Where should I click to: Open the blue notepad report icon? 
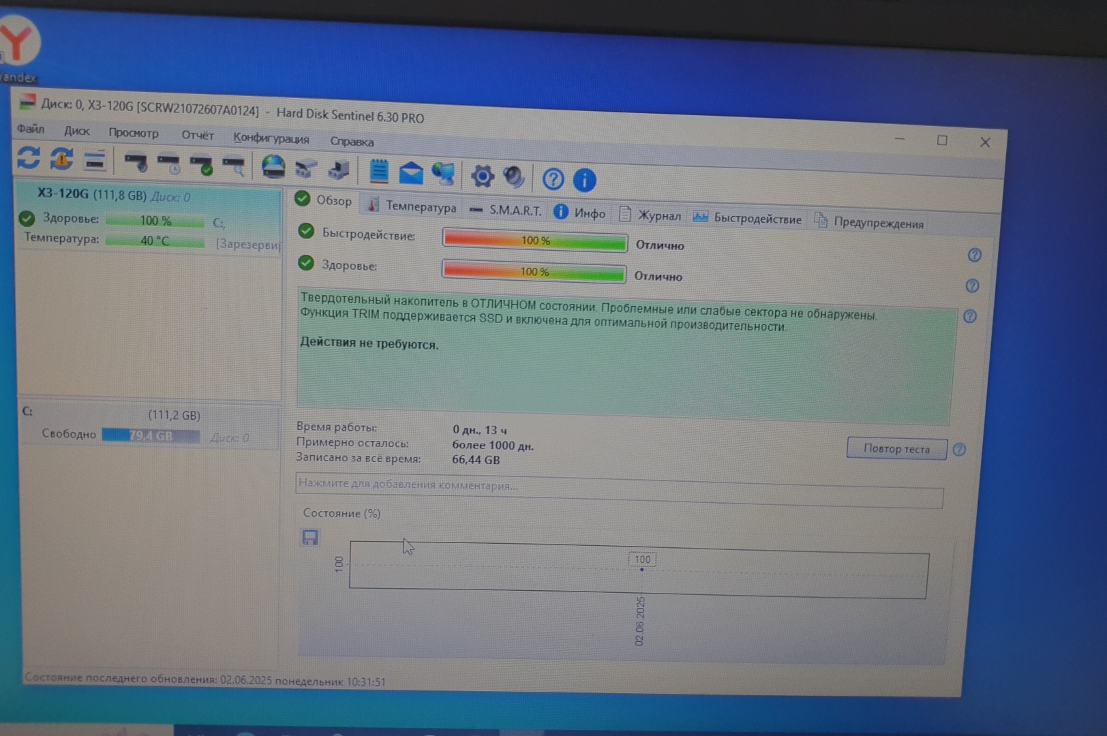[x=379, y=171]
